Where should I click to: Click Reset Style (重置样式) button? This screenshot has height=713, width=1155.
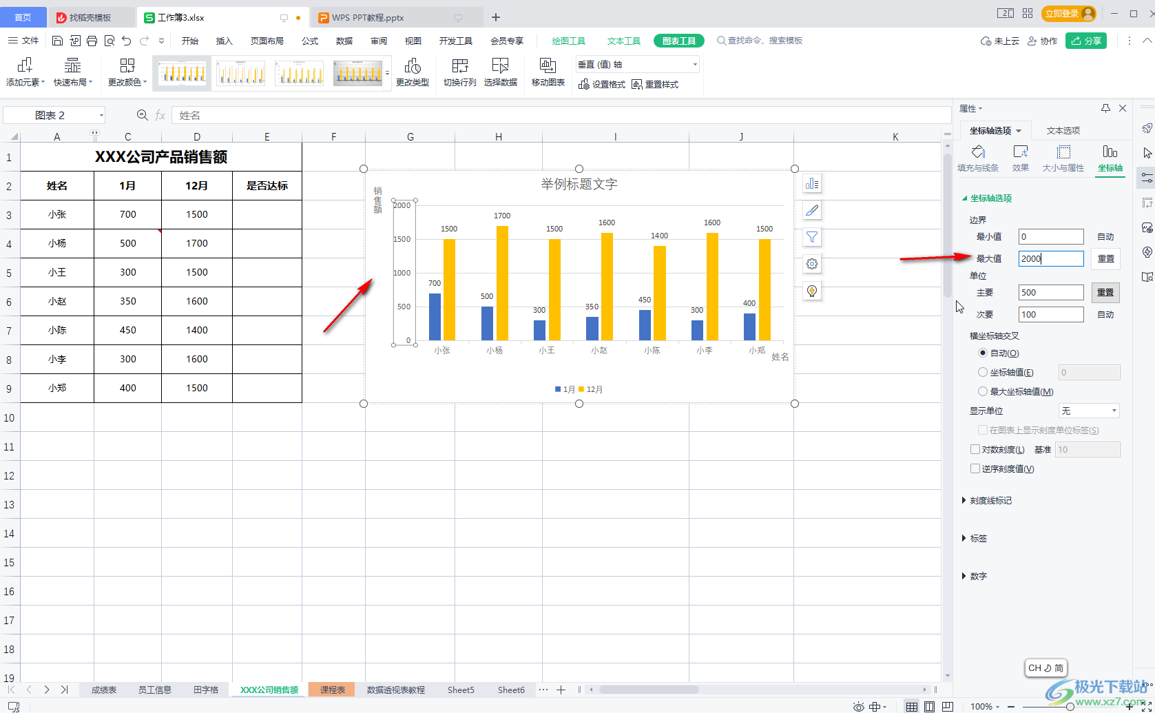(x=655, y=84)
